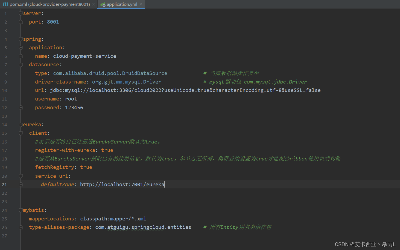Collapse the application section fold marker
Viewport: 400px width, 250px height.
[21, 47]
